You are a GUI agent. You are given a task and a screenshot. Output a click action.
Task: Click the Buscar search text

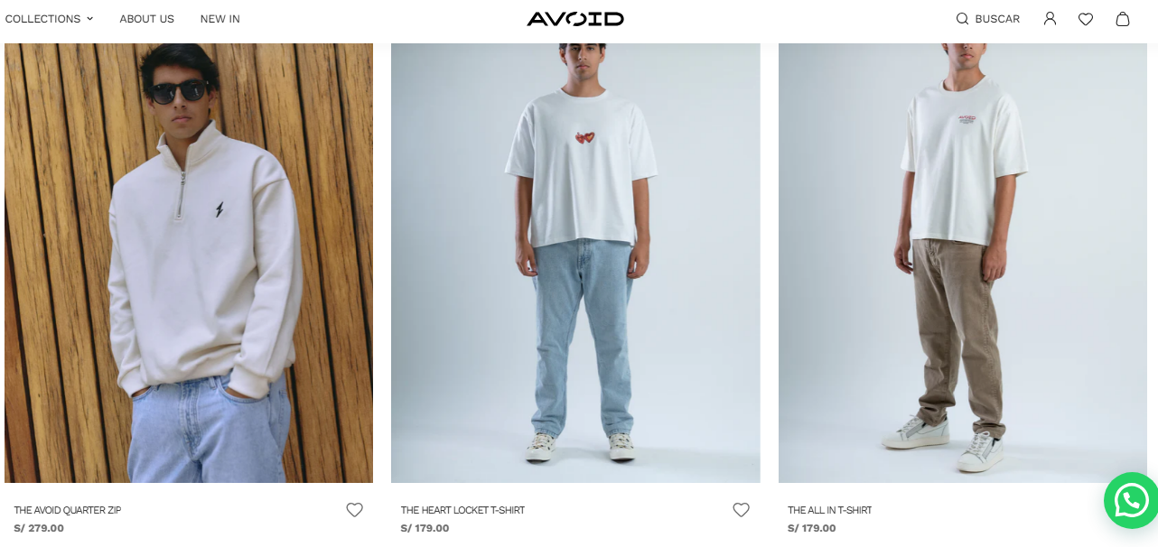coord(997,19)
